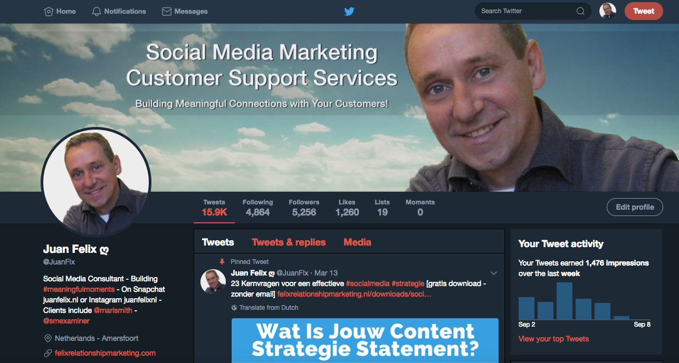
Task: Switch to the Tweets & replies tab
Action: [x=289, y=242]
